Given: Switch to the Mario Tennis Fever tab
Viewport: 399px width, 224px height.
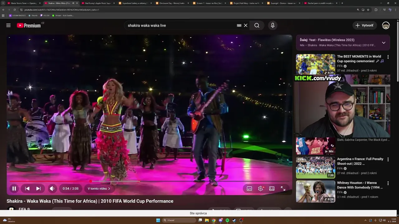Looking at the screenshot, I should [24, 3].
